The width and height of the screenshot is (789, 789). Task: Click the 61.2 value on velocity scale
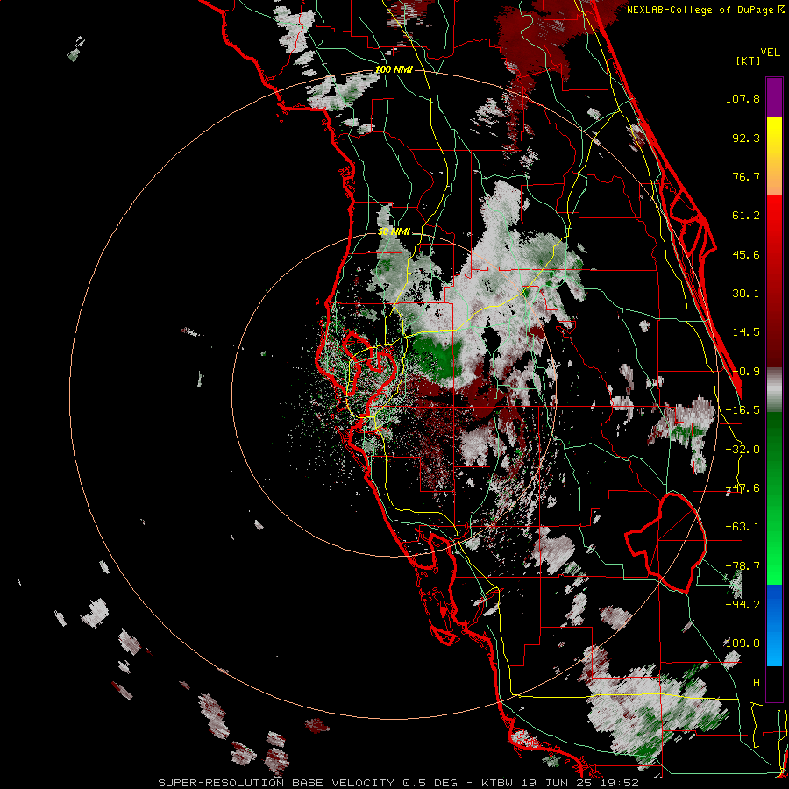746,216
